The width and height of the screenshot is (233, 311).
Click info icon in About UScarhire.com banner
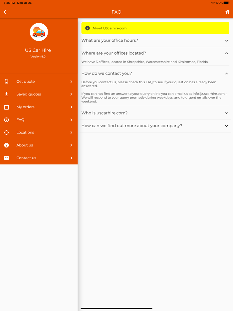point(88,28)
